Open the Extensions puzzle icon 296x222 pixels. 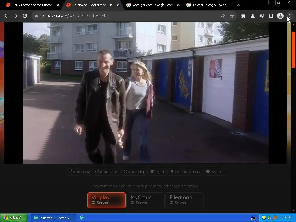click(x=243, y=16)
